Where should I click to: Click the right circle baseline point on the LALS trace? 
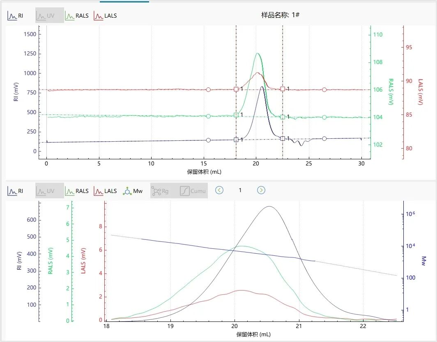click(x=324, y=90)
